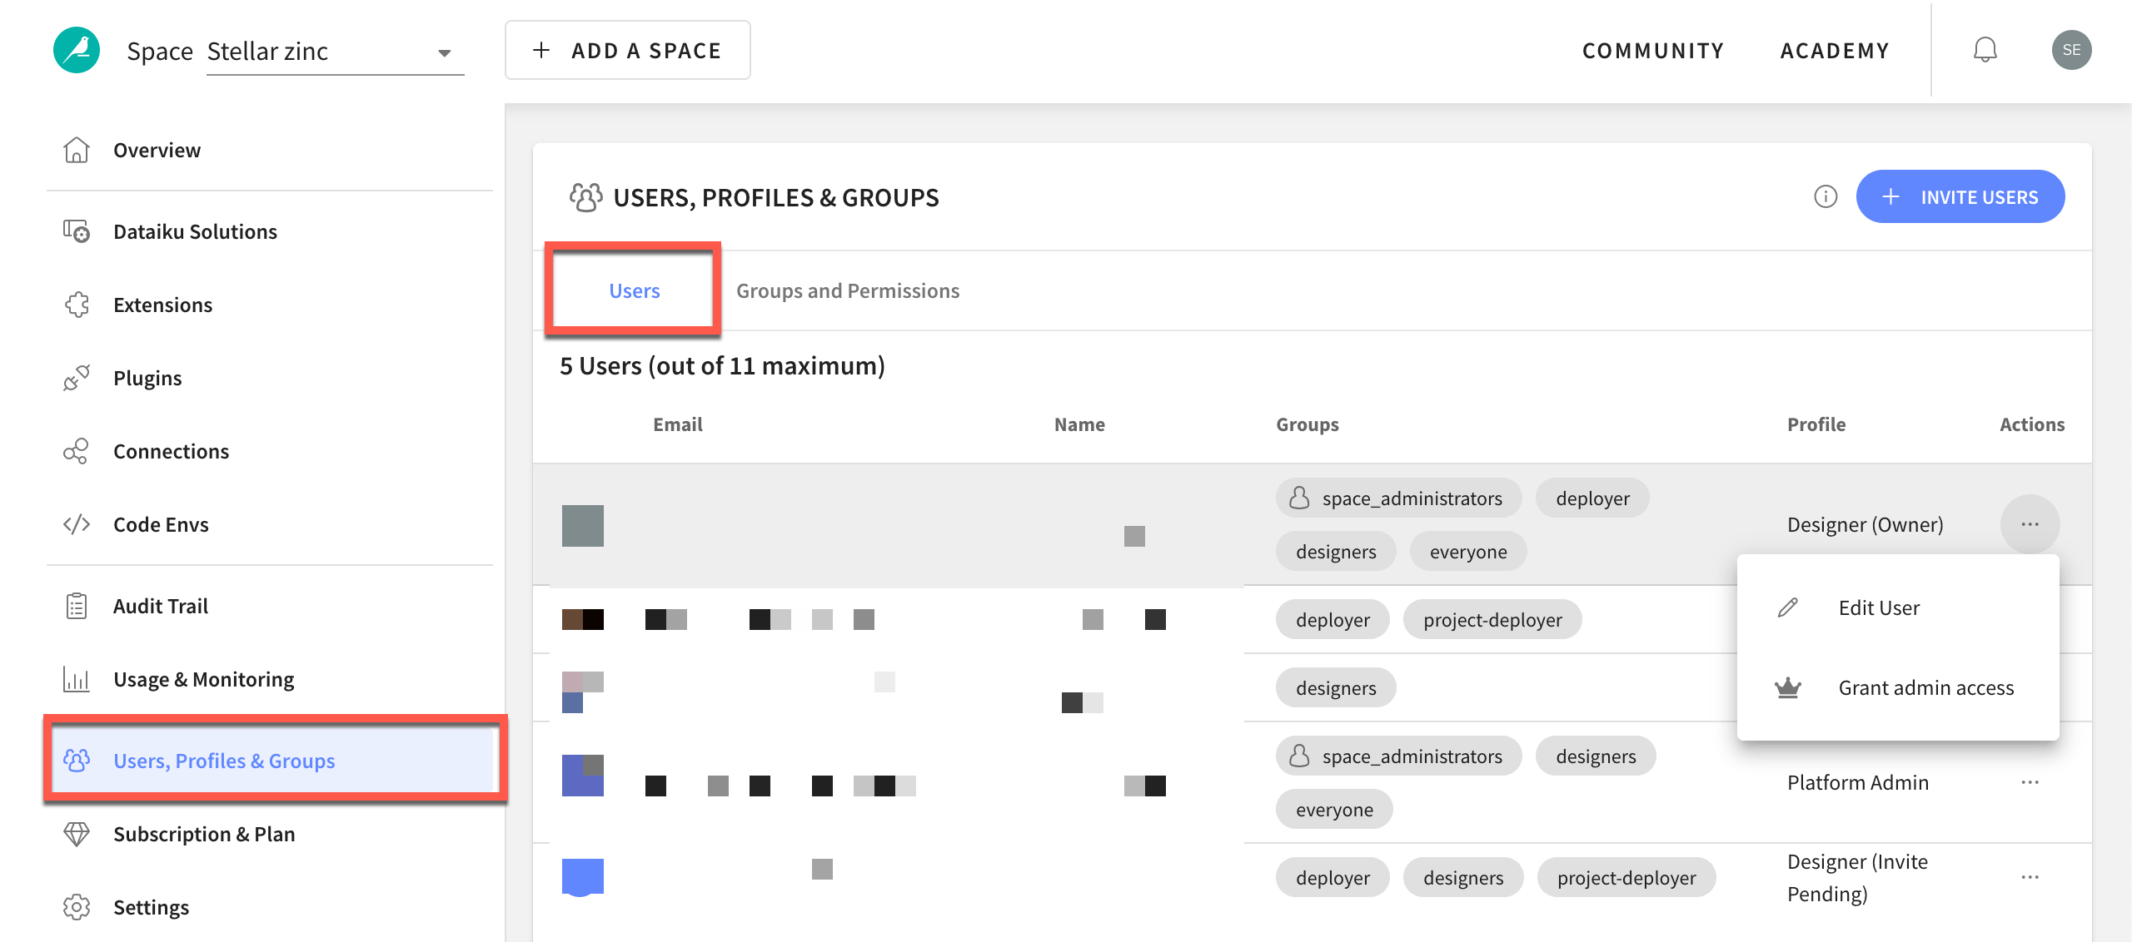Click the Dataiku bird logo
Image resolution: width=2132 pixels, height=942 pixels.
77,50
